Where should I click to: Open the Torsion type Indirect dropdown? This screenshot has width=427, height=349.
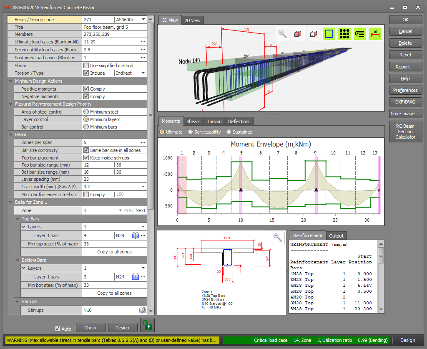[x=143, y=73]
